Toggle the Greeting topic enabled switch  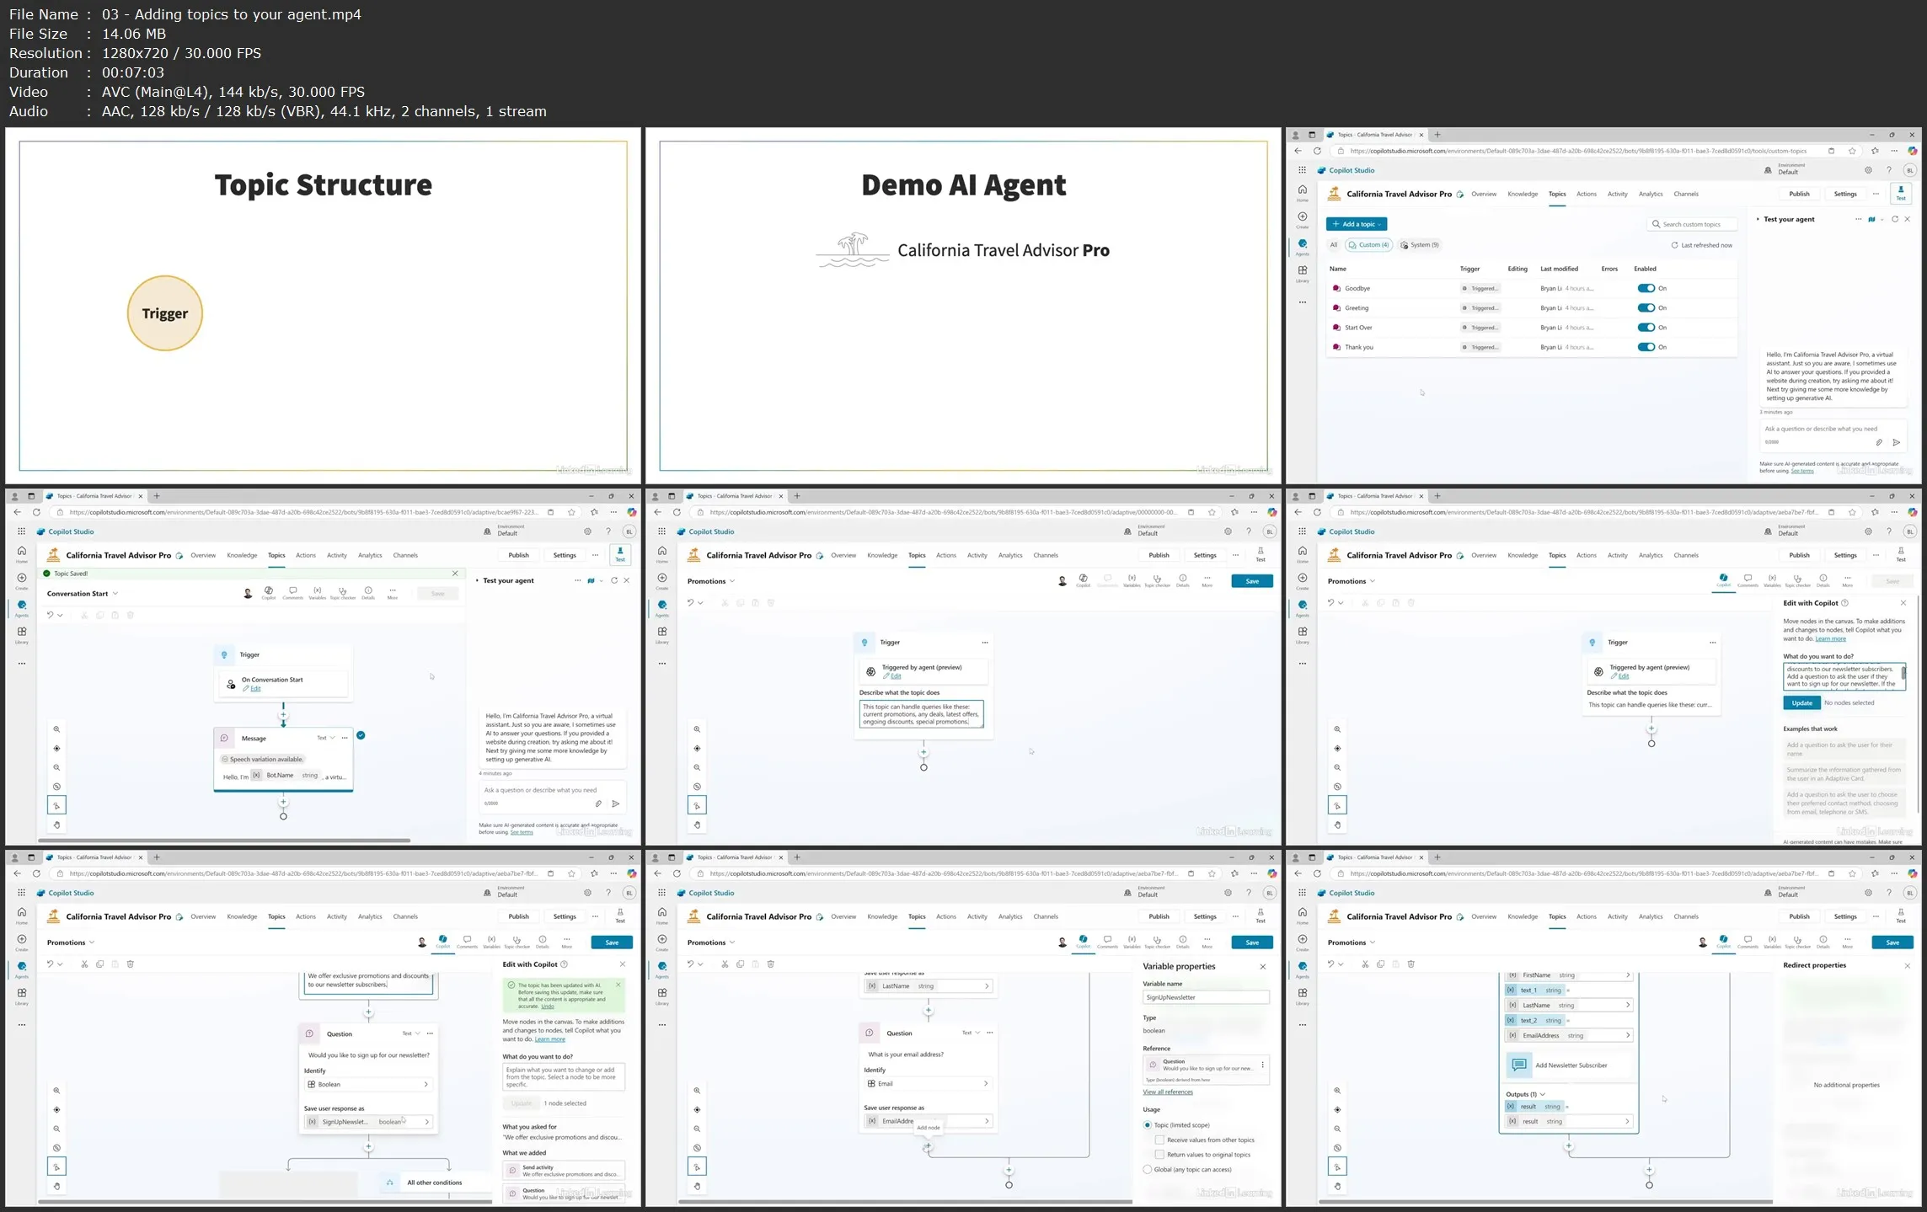(x=1646, y=307)
